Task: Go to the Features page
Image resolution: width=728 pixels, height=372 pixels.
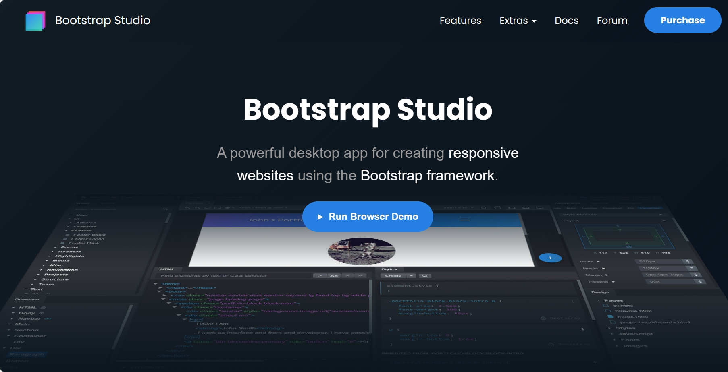Action: (x=460, y=20)
